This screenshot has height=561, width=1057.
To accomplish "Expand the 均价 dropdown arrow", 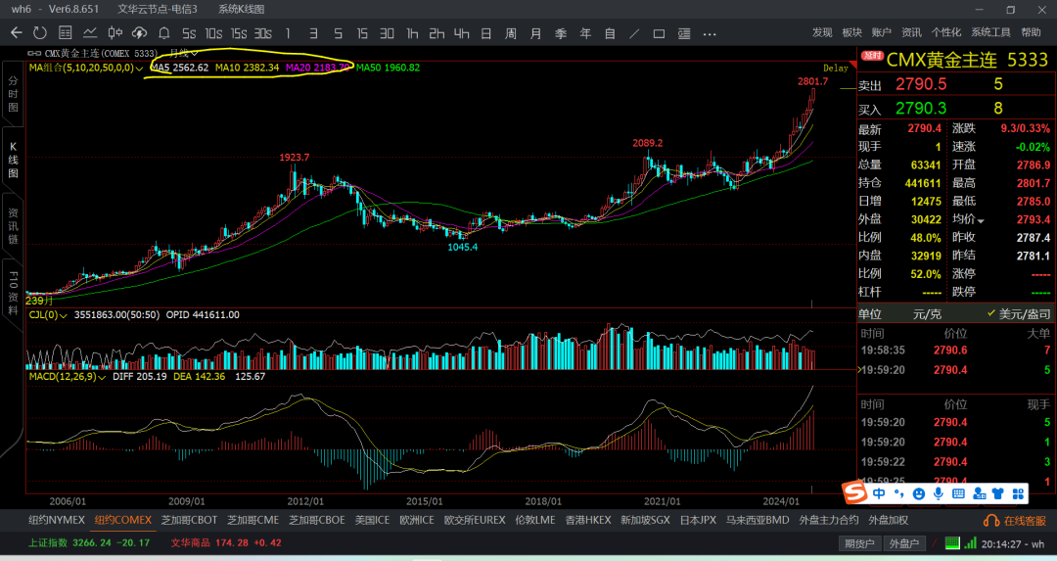I will click(981, 220).
